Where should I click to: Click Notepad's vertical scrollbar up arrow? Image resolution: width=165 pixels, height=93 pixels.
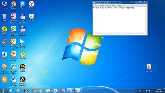tap(146, 8)
